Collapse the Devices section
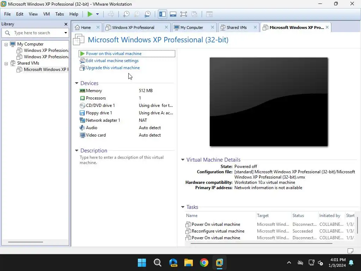The height and width of the screenshot is (271, 361). click(x=77, y=83)
